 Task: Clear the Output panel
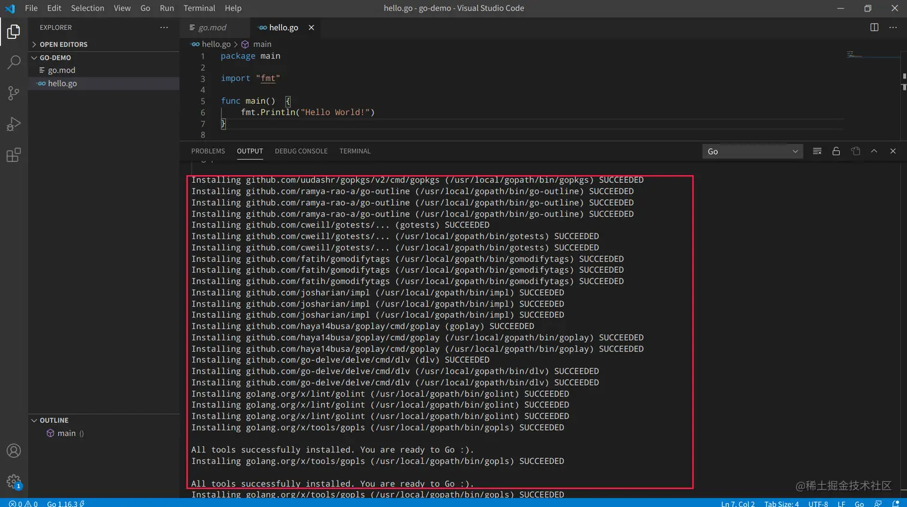click(x=817, y=151)
